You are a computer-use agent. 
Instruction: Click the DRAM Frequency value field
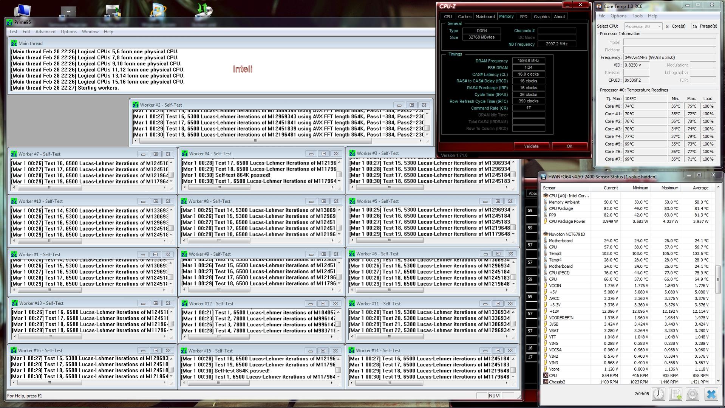coord(528,61)
